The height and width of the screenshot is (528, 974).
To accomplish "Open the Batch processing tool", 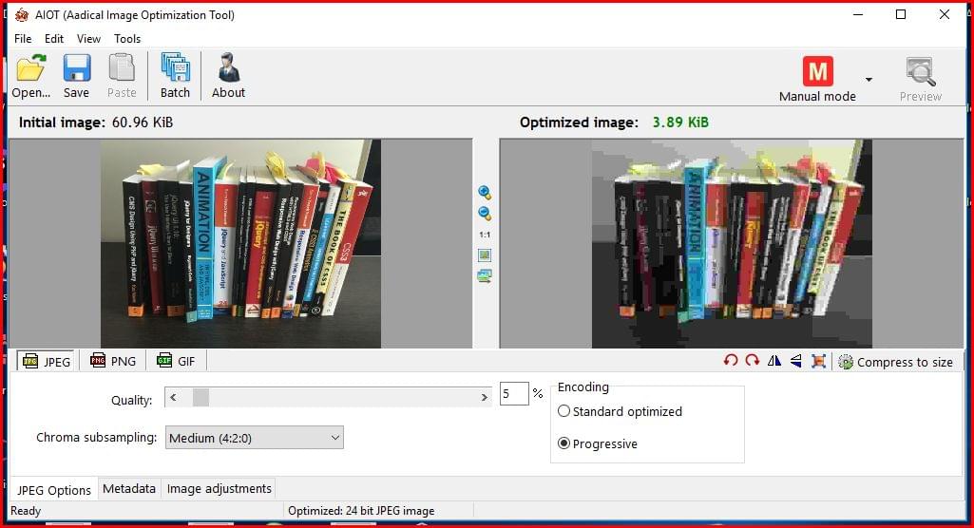I will pos(175,76).
